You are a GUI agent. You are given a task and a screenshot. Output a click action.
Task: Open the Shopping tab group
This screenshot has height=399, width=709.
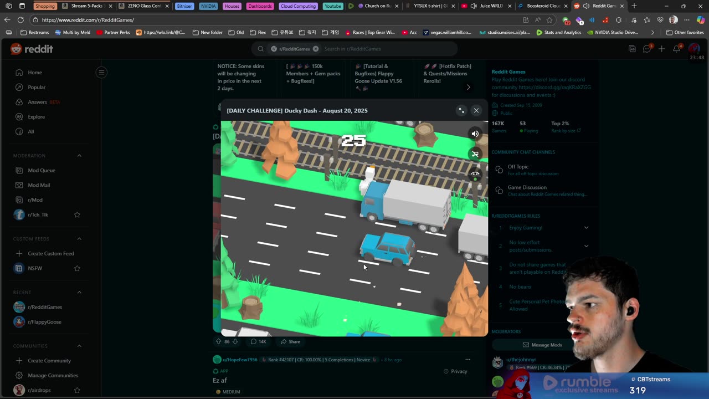click(x=45, y=6)
